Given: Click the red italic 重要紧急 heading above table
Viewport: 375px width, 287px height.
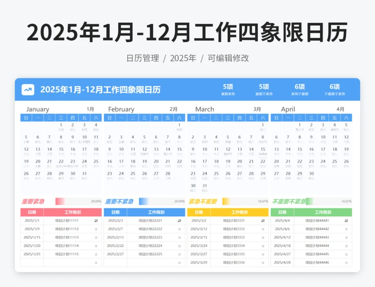Looking at the screenshot, I should [x=33, y=201].
